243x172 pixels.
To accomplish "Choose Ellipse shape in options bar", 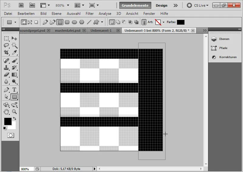I will point(74,22).
